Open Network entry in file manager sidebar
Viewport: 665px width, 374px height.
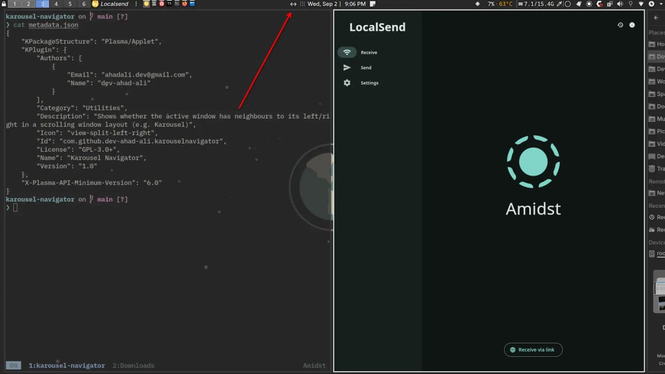point(657,193)
